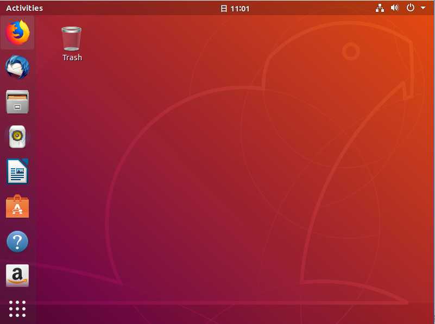Open Ubuntu Software store

click(x=17, y=206)
